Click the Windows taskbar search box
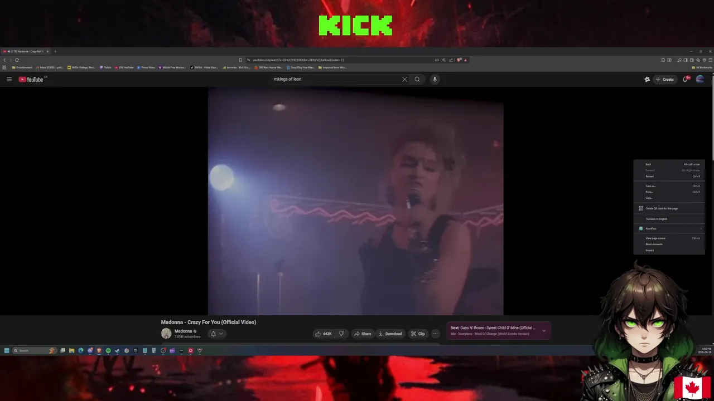Viewport: 714px width, 401px height. (35, 350)
